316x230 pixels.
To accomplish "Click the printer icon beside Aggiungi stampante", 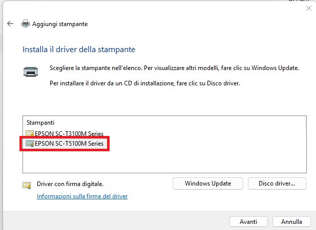I will tap(26, 24).
